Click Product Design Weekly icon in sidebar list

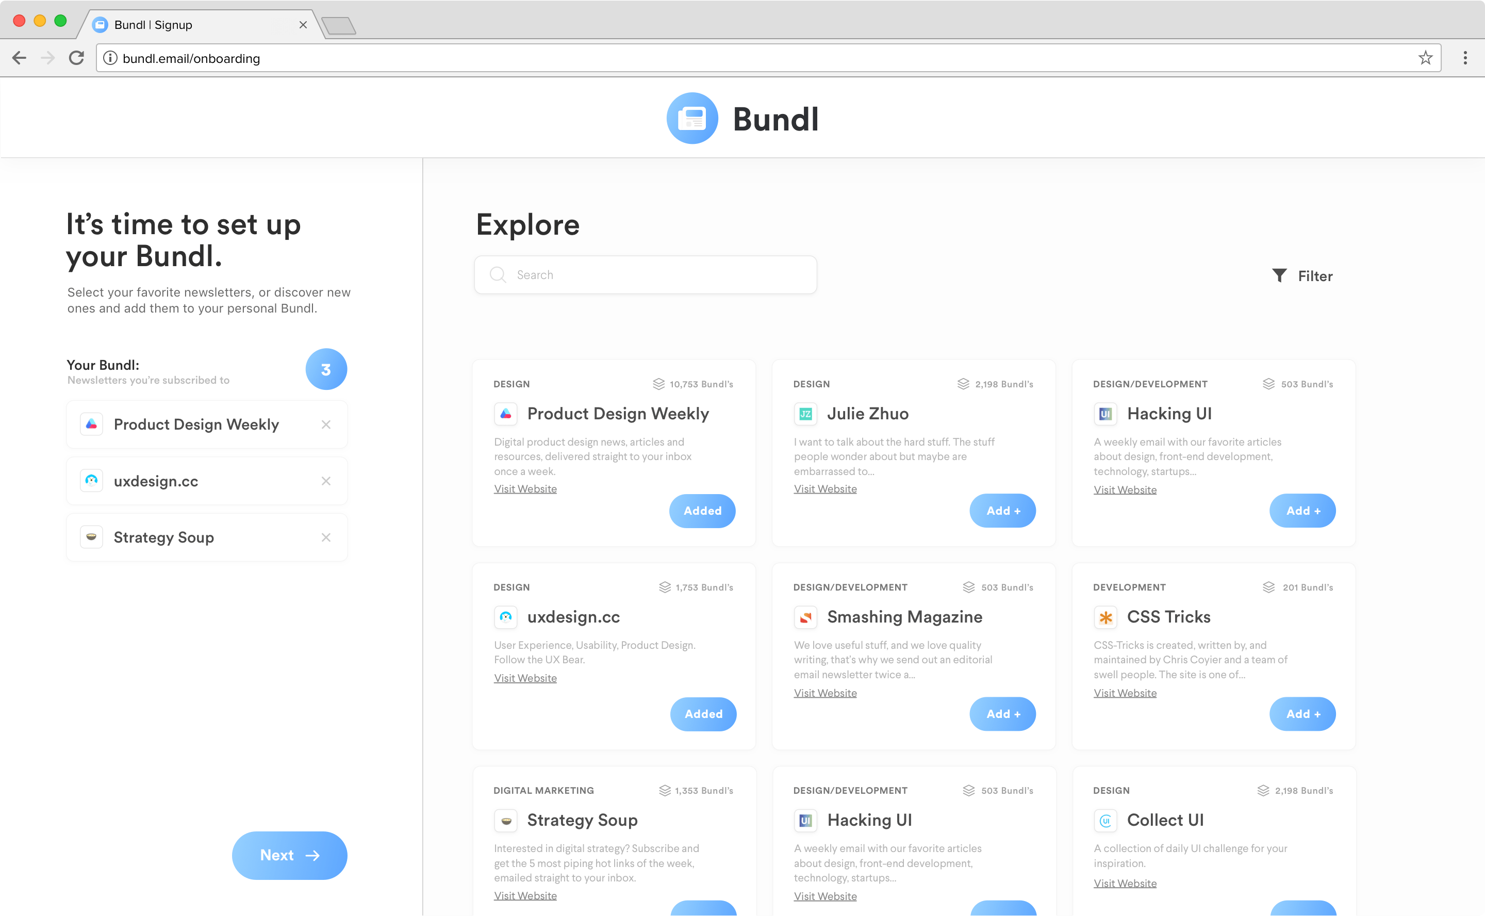click(91, 424)
